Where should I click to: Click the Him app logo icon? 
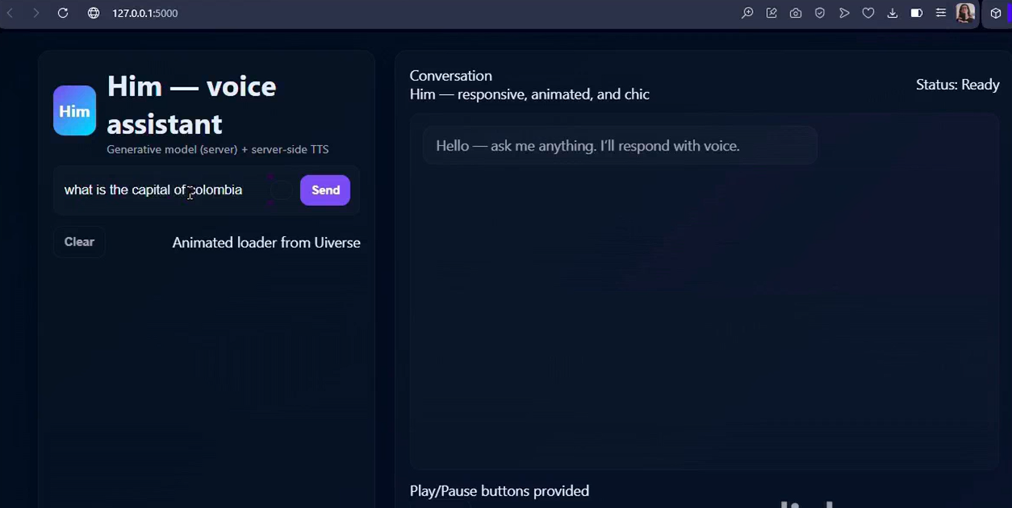(74, 110)
